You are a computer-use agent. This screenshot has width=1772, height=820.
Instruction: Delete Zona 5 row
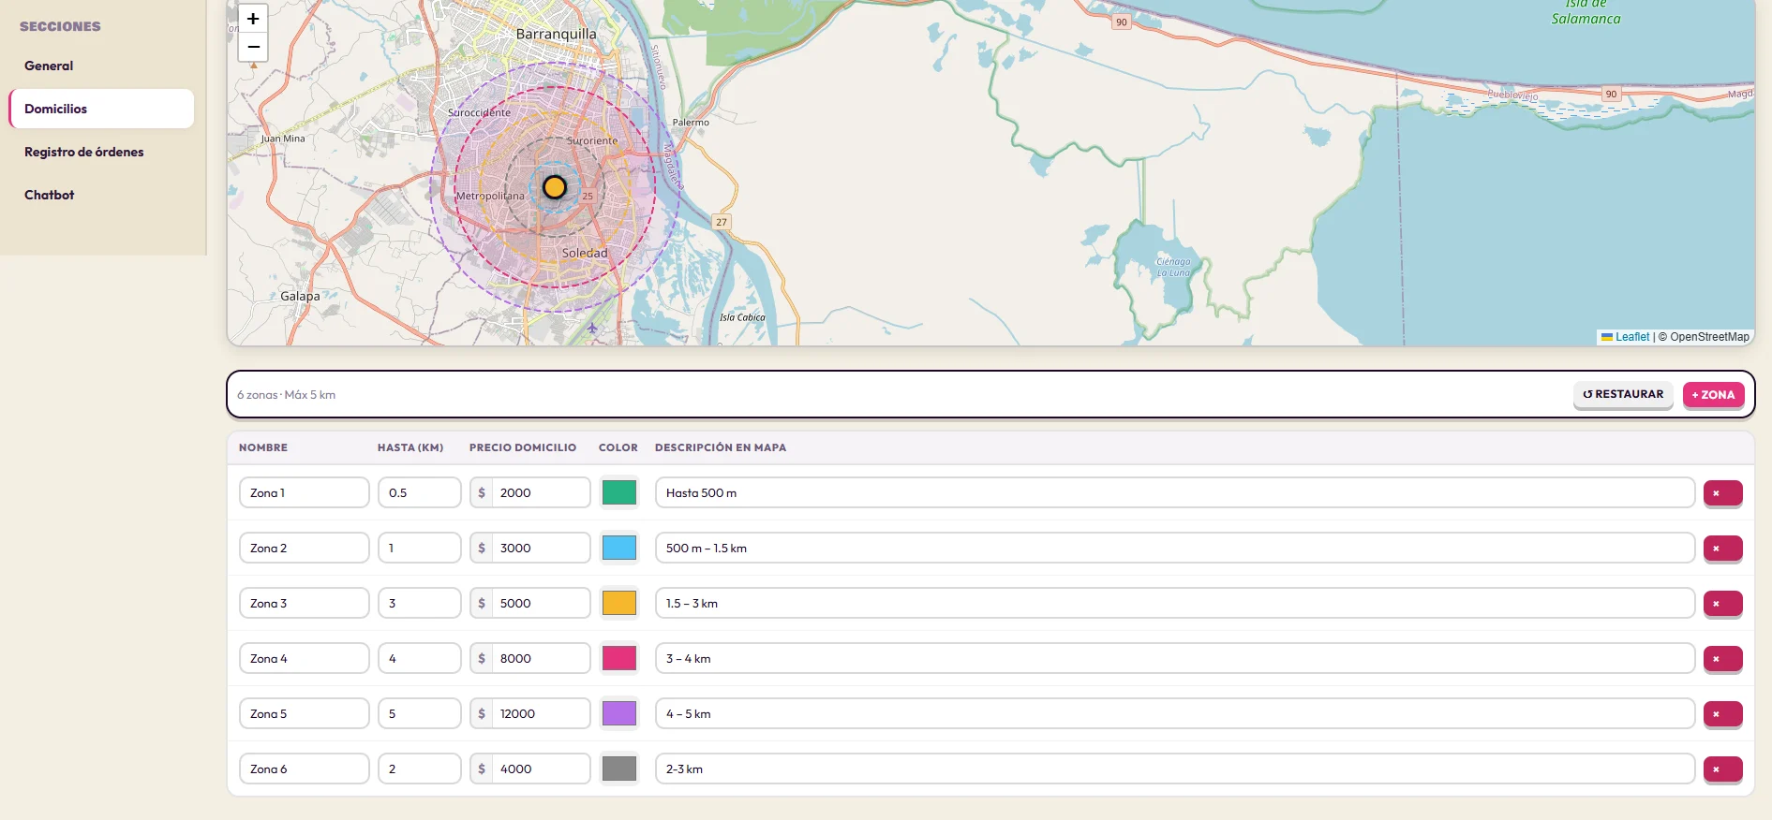click(x=1722, y=714)
